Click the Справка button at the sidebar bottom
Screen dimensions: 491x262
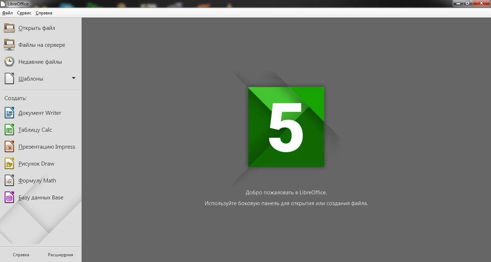pos(21,255)
